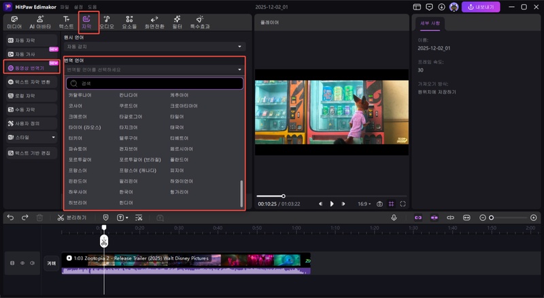Click the user avatar profile icon
The image size is (544, 298).
click(453, 7)
